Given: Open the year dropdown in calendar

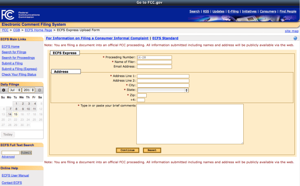Looking at the screenshot, I should coord(29,90).
